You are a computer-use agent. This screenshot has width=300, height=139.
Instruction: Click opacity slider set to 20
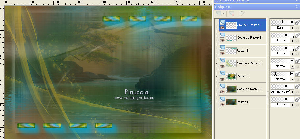pos(282,74)
